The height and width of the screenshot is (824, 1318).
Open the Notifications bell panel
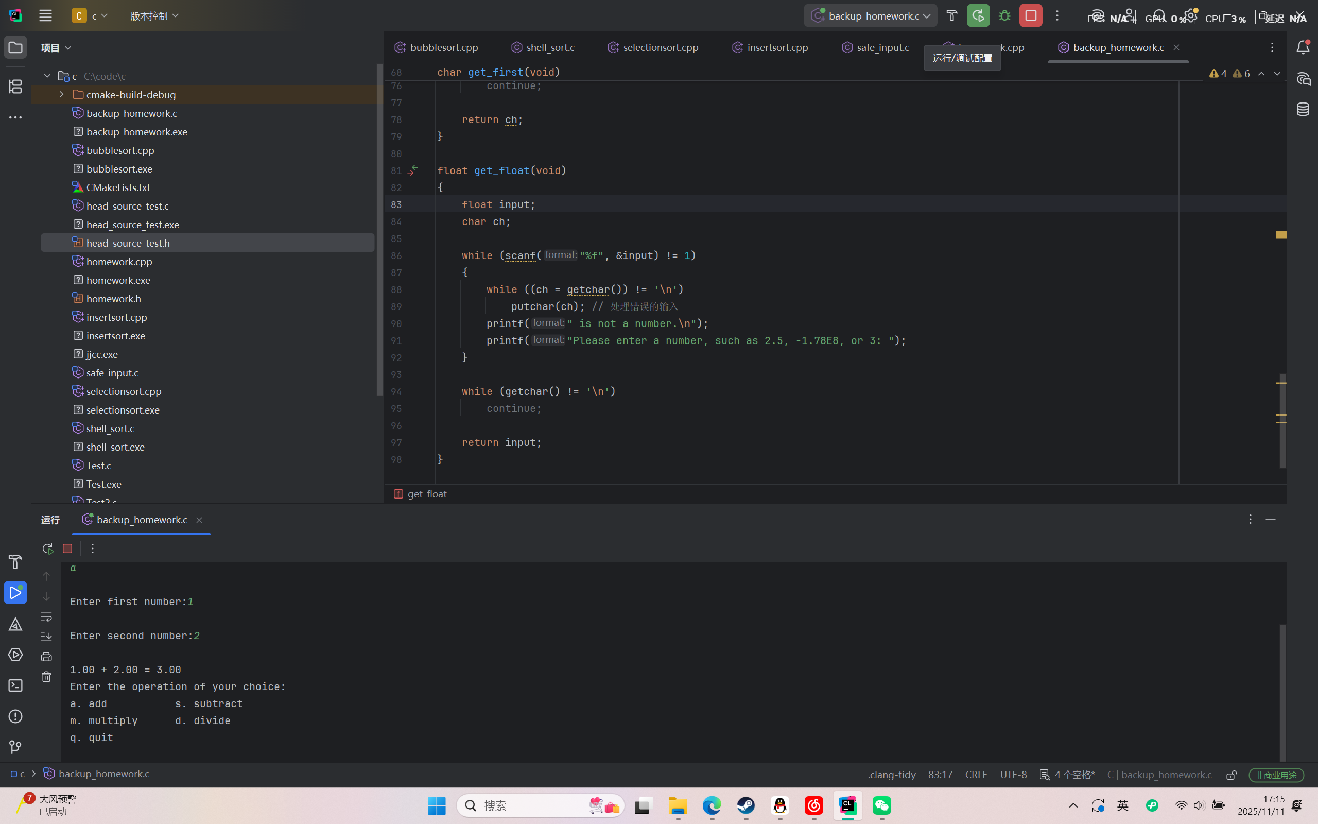(1303, 47)
